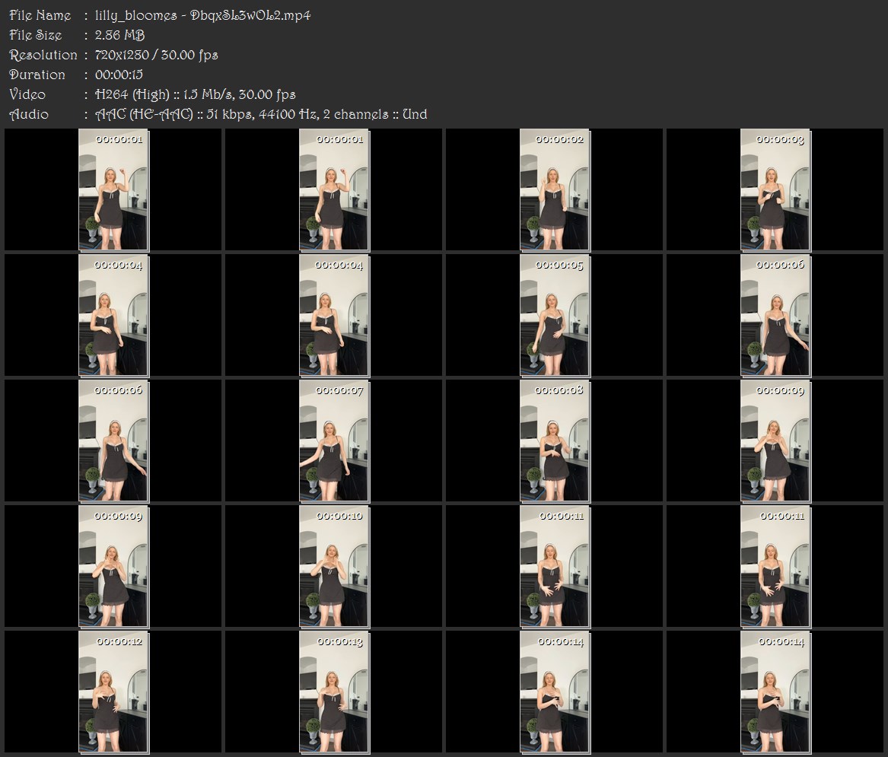Click the 00:00:12 frame thumbnail
The image size is (888, 757).
click(x=113, y=692)
